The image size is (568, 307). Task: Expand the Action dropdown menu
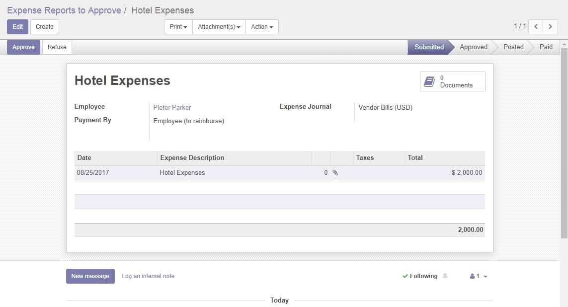262,27
